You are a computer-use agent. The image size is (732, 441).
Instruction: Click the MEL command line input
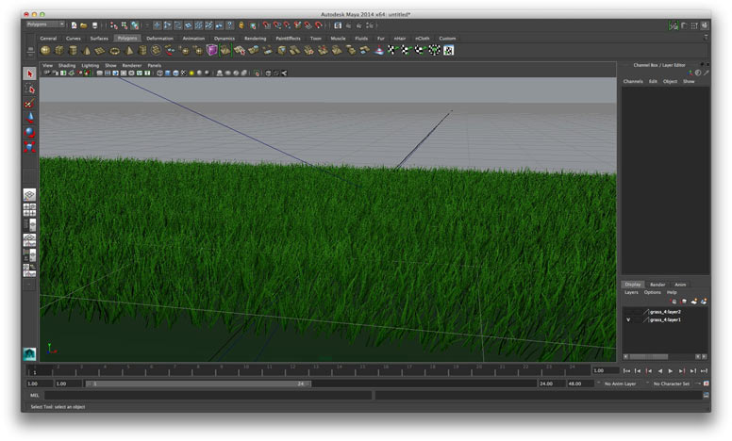tap(189, 396)
